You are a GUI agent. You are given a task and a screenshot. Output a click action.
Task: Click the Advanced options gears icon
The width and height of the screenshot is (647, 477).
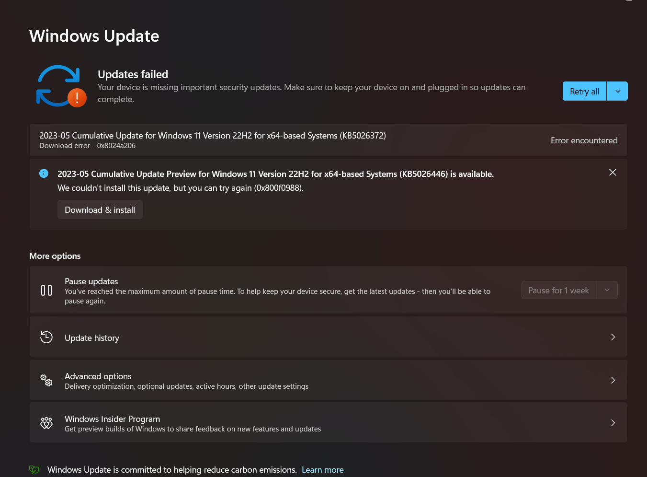(x=46, y=381)
